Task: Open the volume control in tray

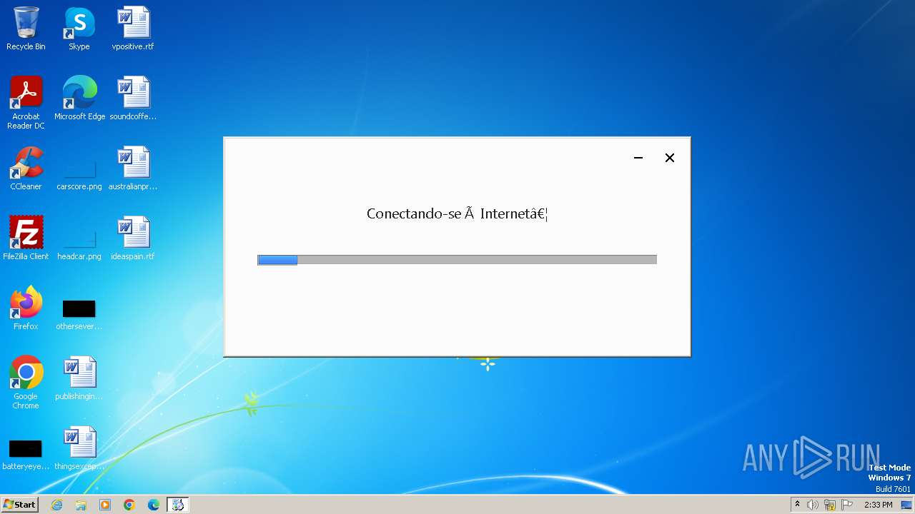Action: pos(813,505)
